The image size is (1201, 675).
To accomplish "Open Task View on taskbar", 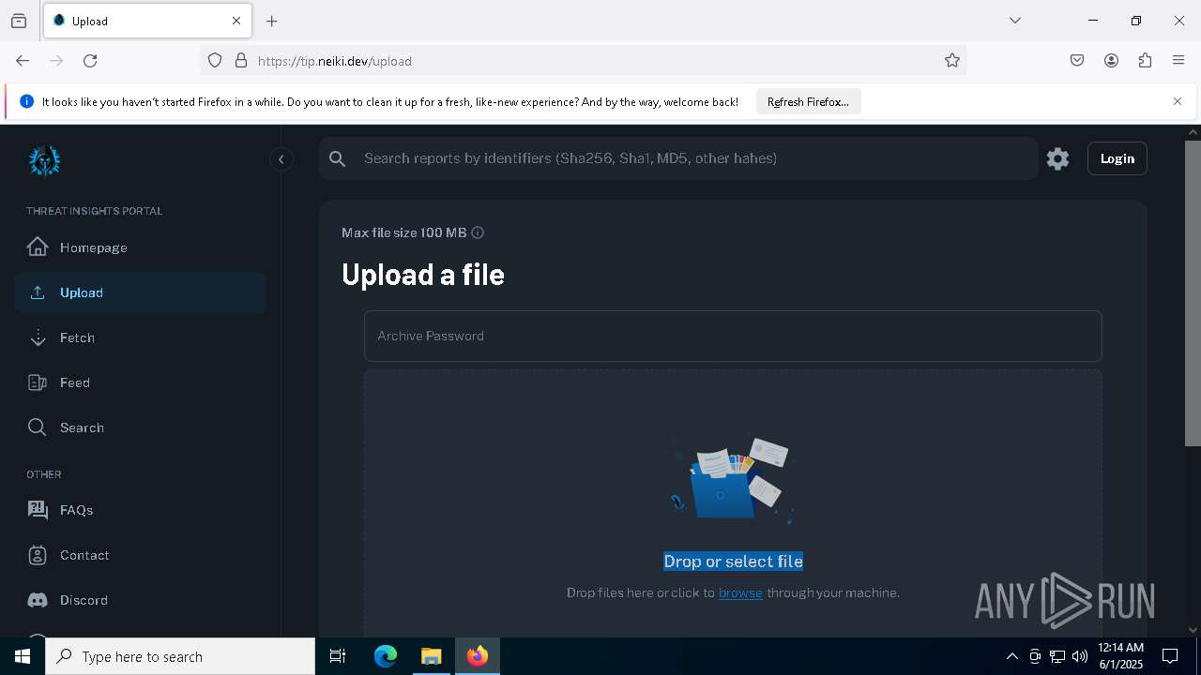I will (x=338, y=656).
